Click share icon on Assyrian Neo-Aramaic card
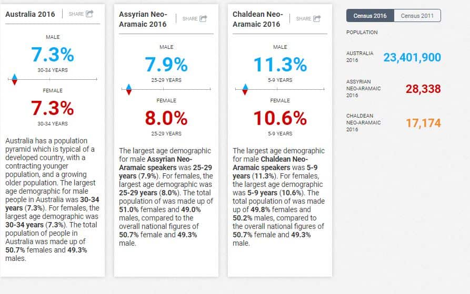This screenshot has width=470, height=294. [x=203, y=19]
